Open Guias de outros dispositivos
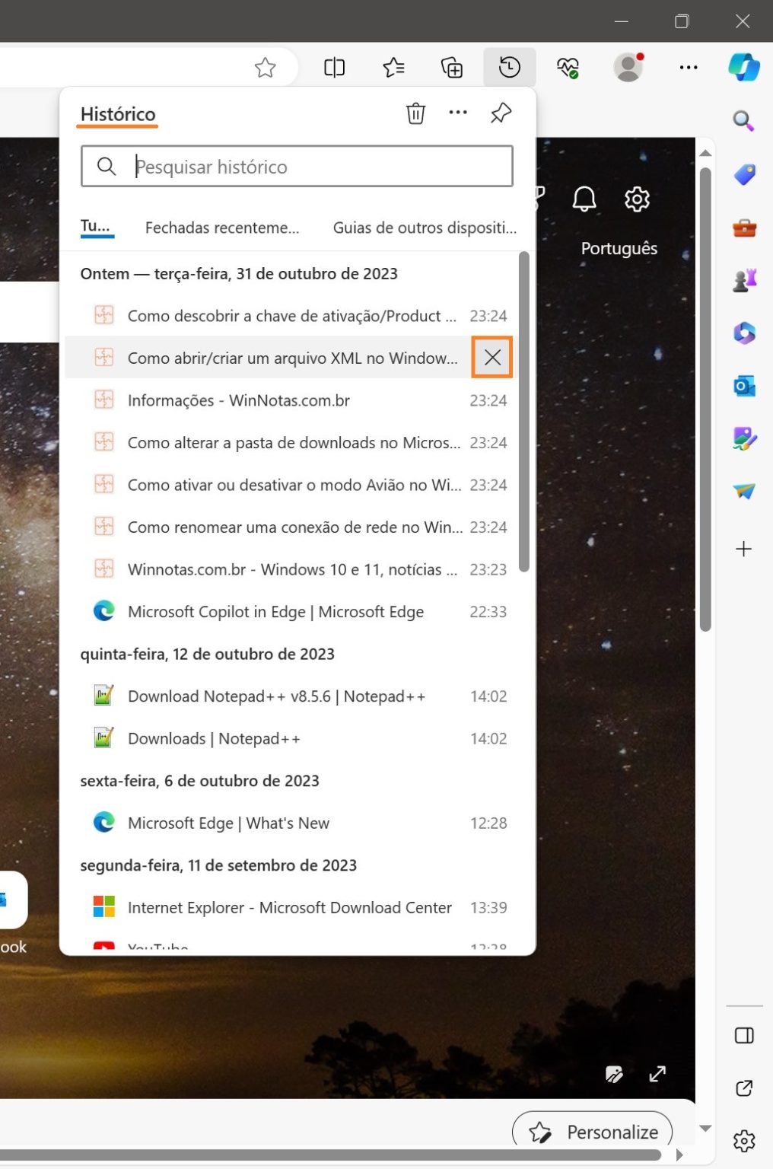The height and width of the screenshot is (1169, 773). coord(424,227)
